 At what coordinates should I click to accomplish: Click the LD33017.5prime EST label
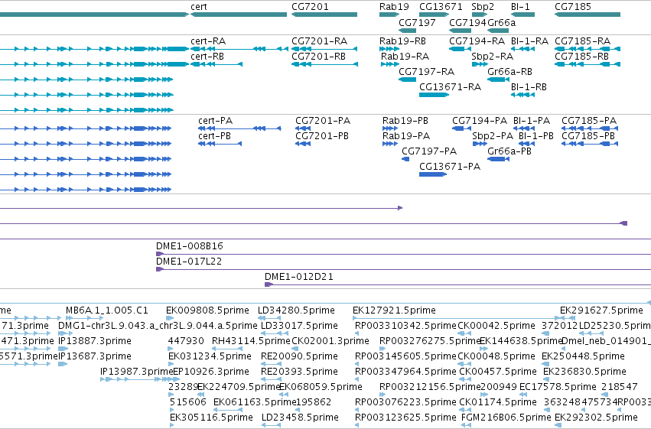[x=299, y=326]
